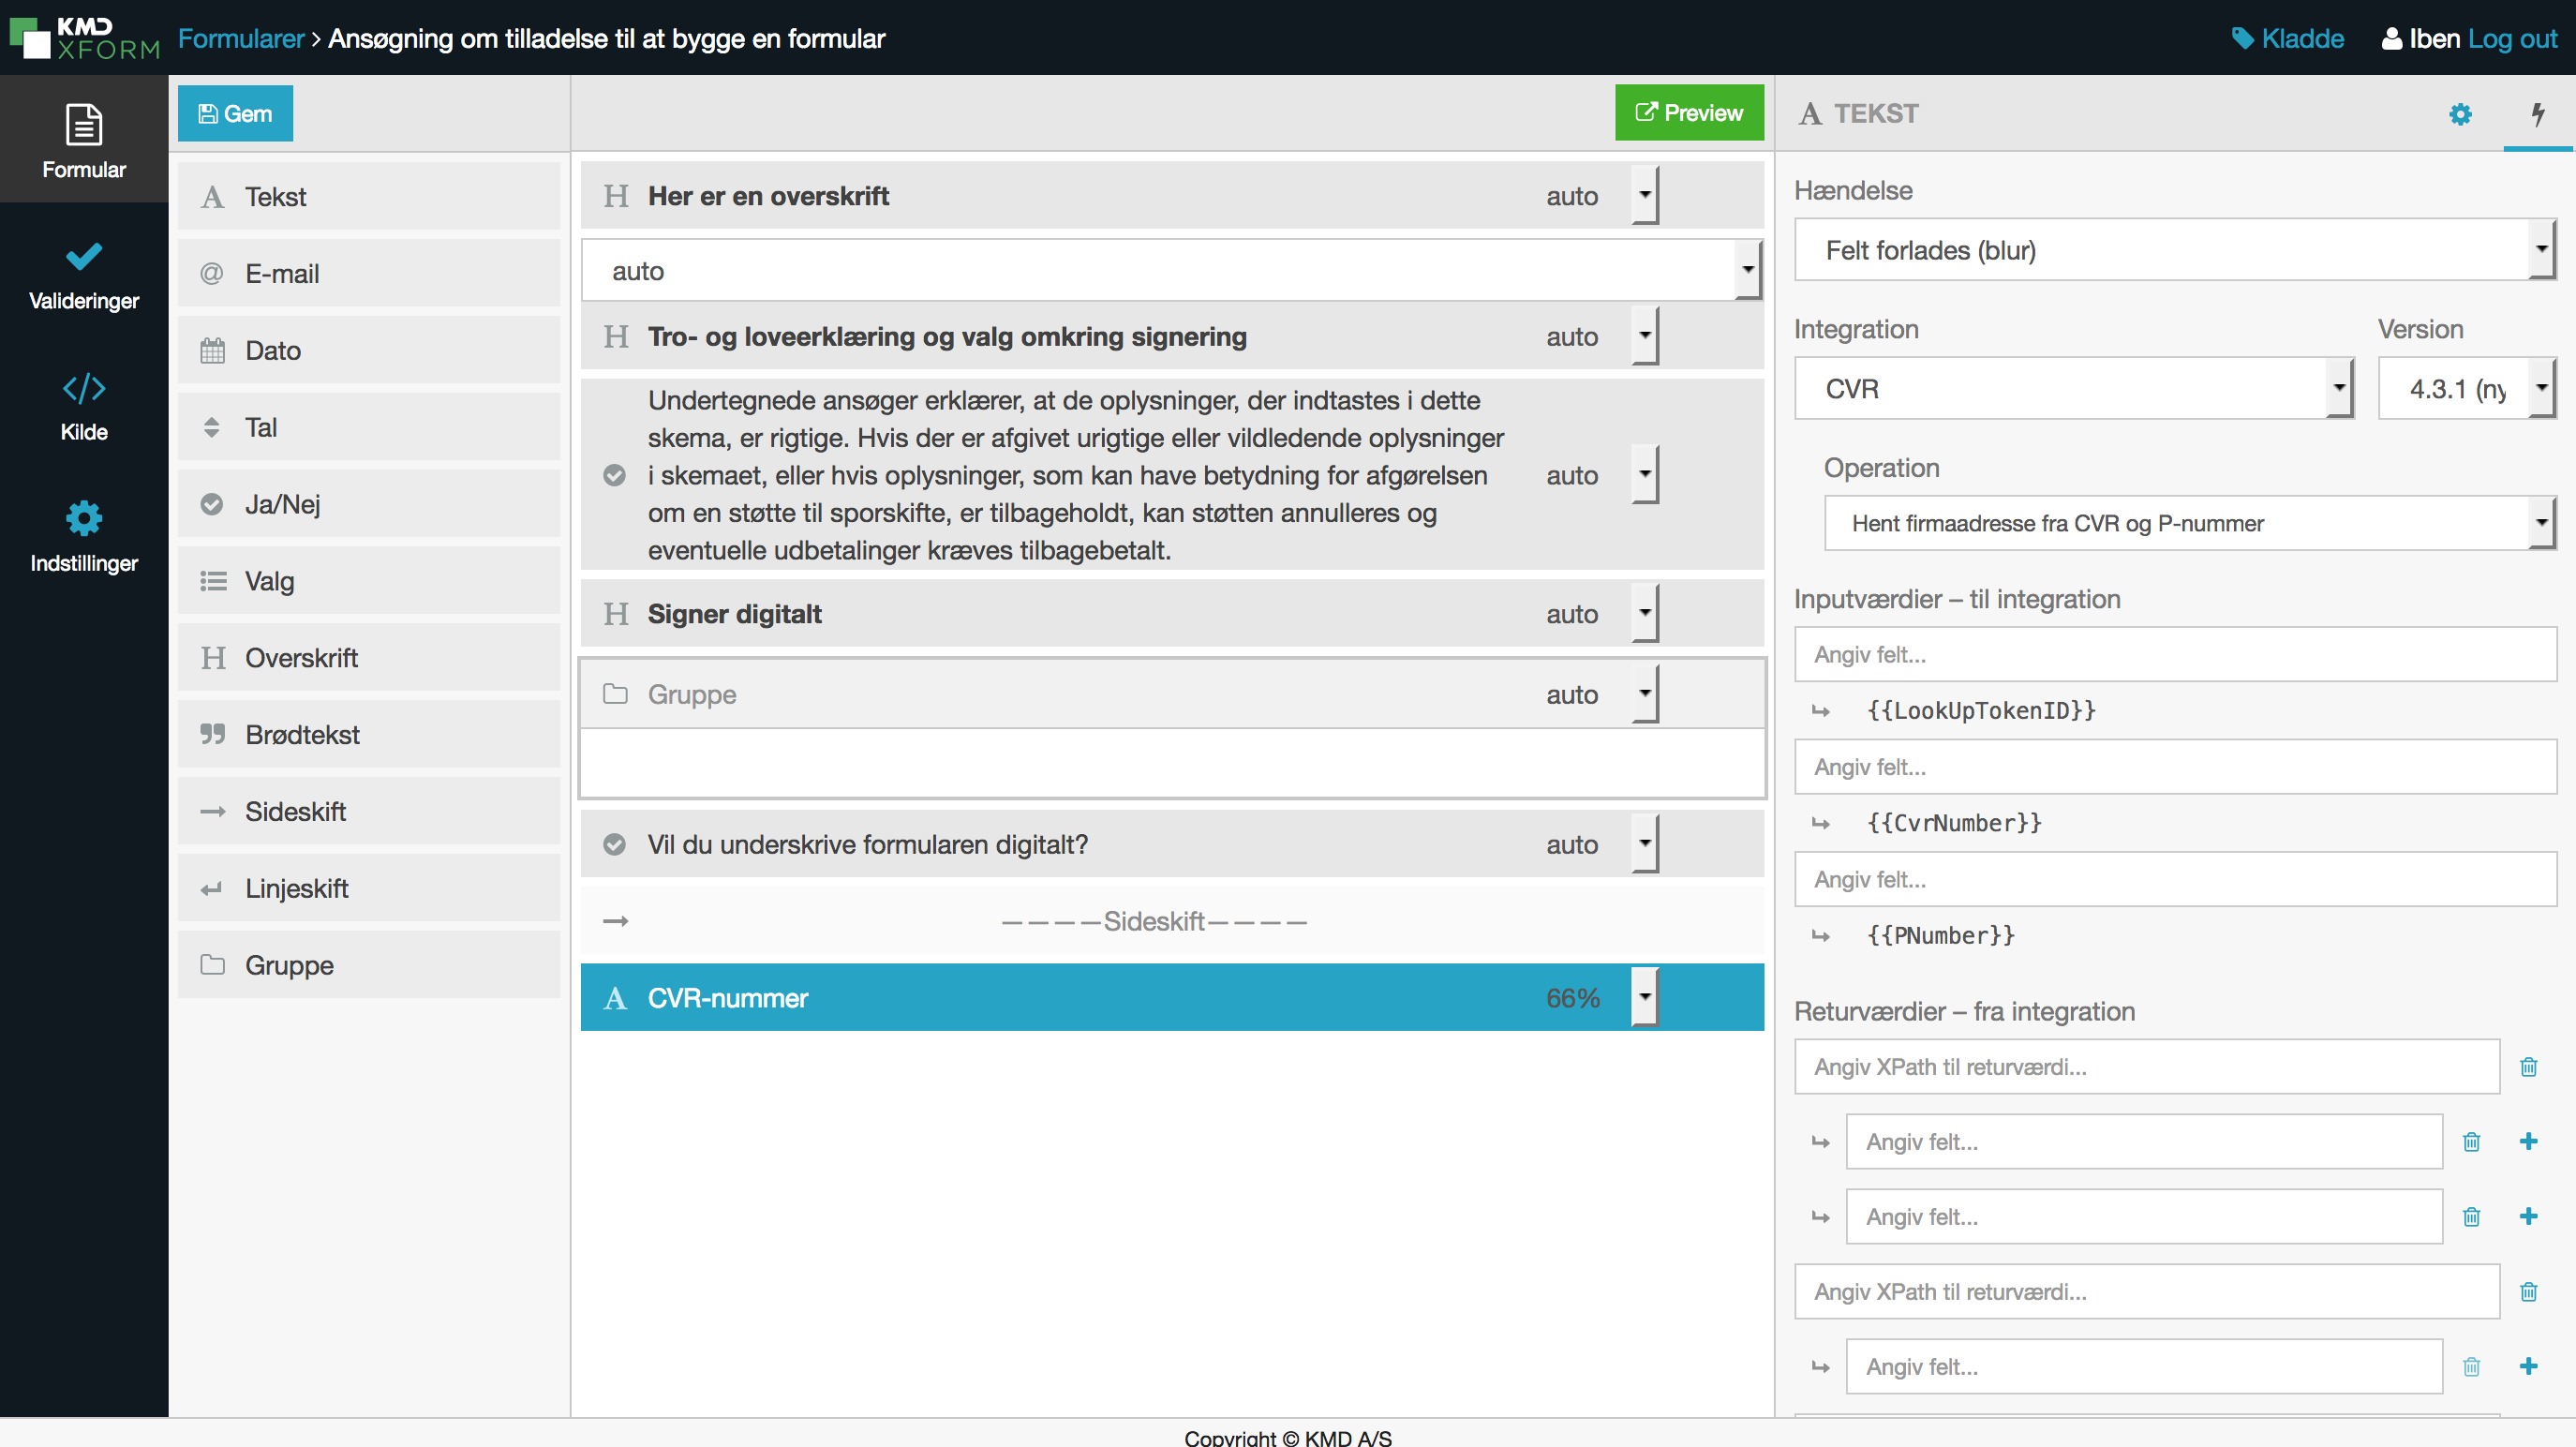Add a field with first plus icon

click(x=2528, y=1141)
